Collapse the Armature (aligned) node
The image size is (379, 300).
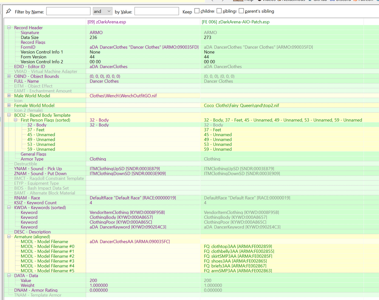click(9, 237)
